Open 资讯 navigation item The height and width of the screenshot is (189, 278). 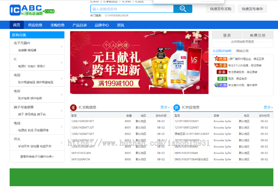click(x=120, y=25)
